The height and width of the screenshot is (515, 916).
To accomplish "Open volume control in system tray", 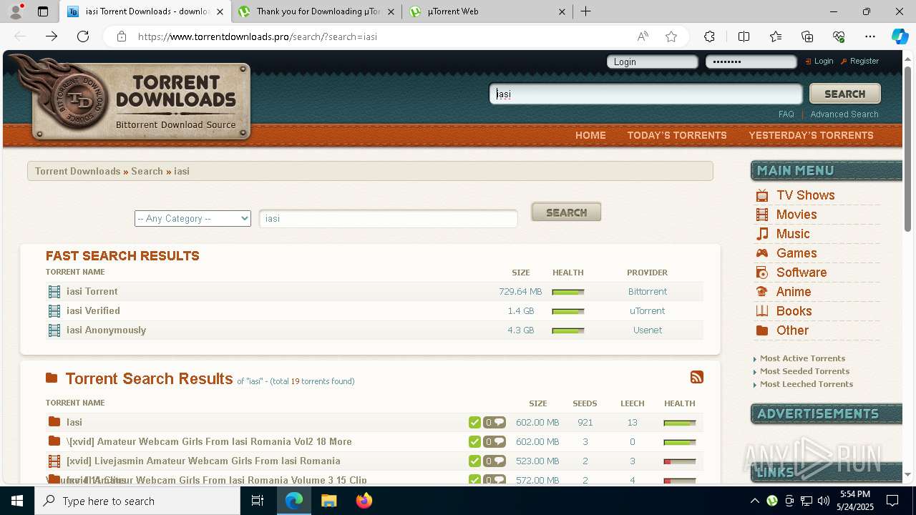I will [823, 501].
